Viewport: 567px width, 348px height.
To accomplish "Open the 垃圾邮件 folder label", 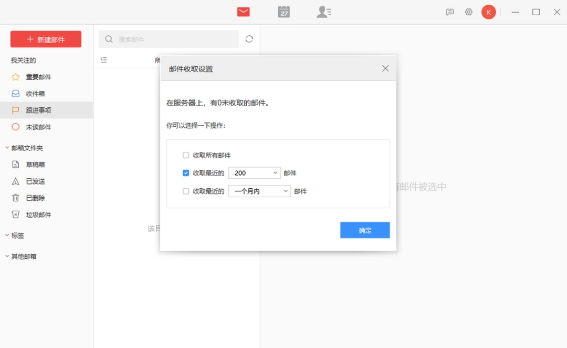I will [x=38, y=214].
